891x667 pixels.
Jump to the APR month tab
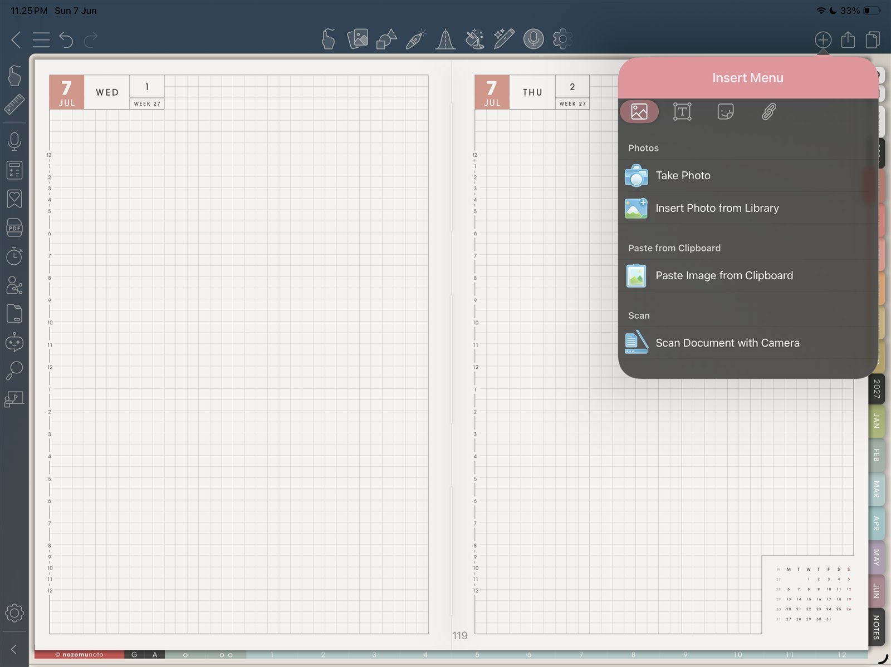877,523
